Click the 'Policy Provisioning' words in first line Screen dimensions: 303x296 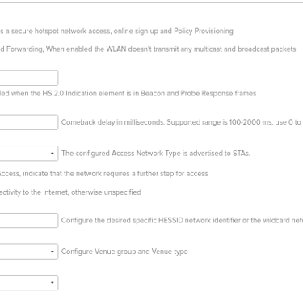204,31
